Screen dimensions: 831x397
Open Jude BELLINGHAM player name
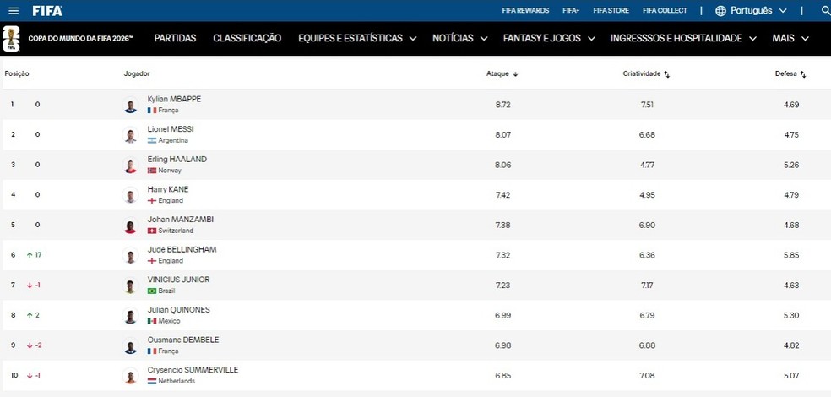click(x=182, y=250)
